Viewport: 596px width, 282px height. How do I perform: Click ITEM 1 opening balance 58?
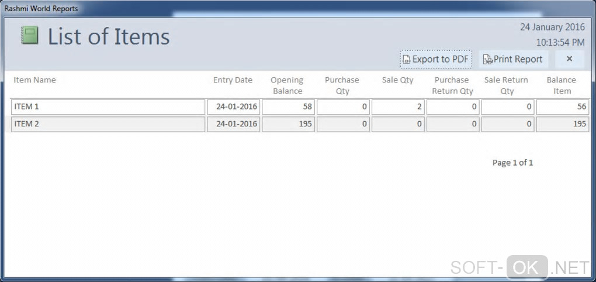point(289,107)
